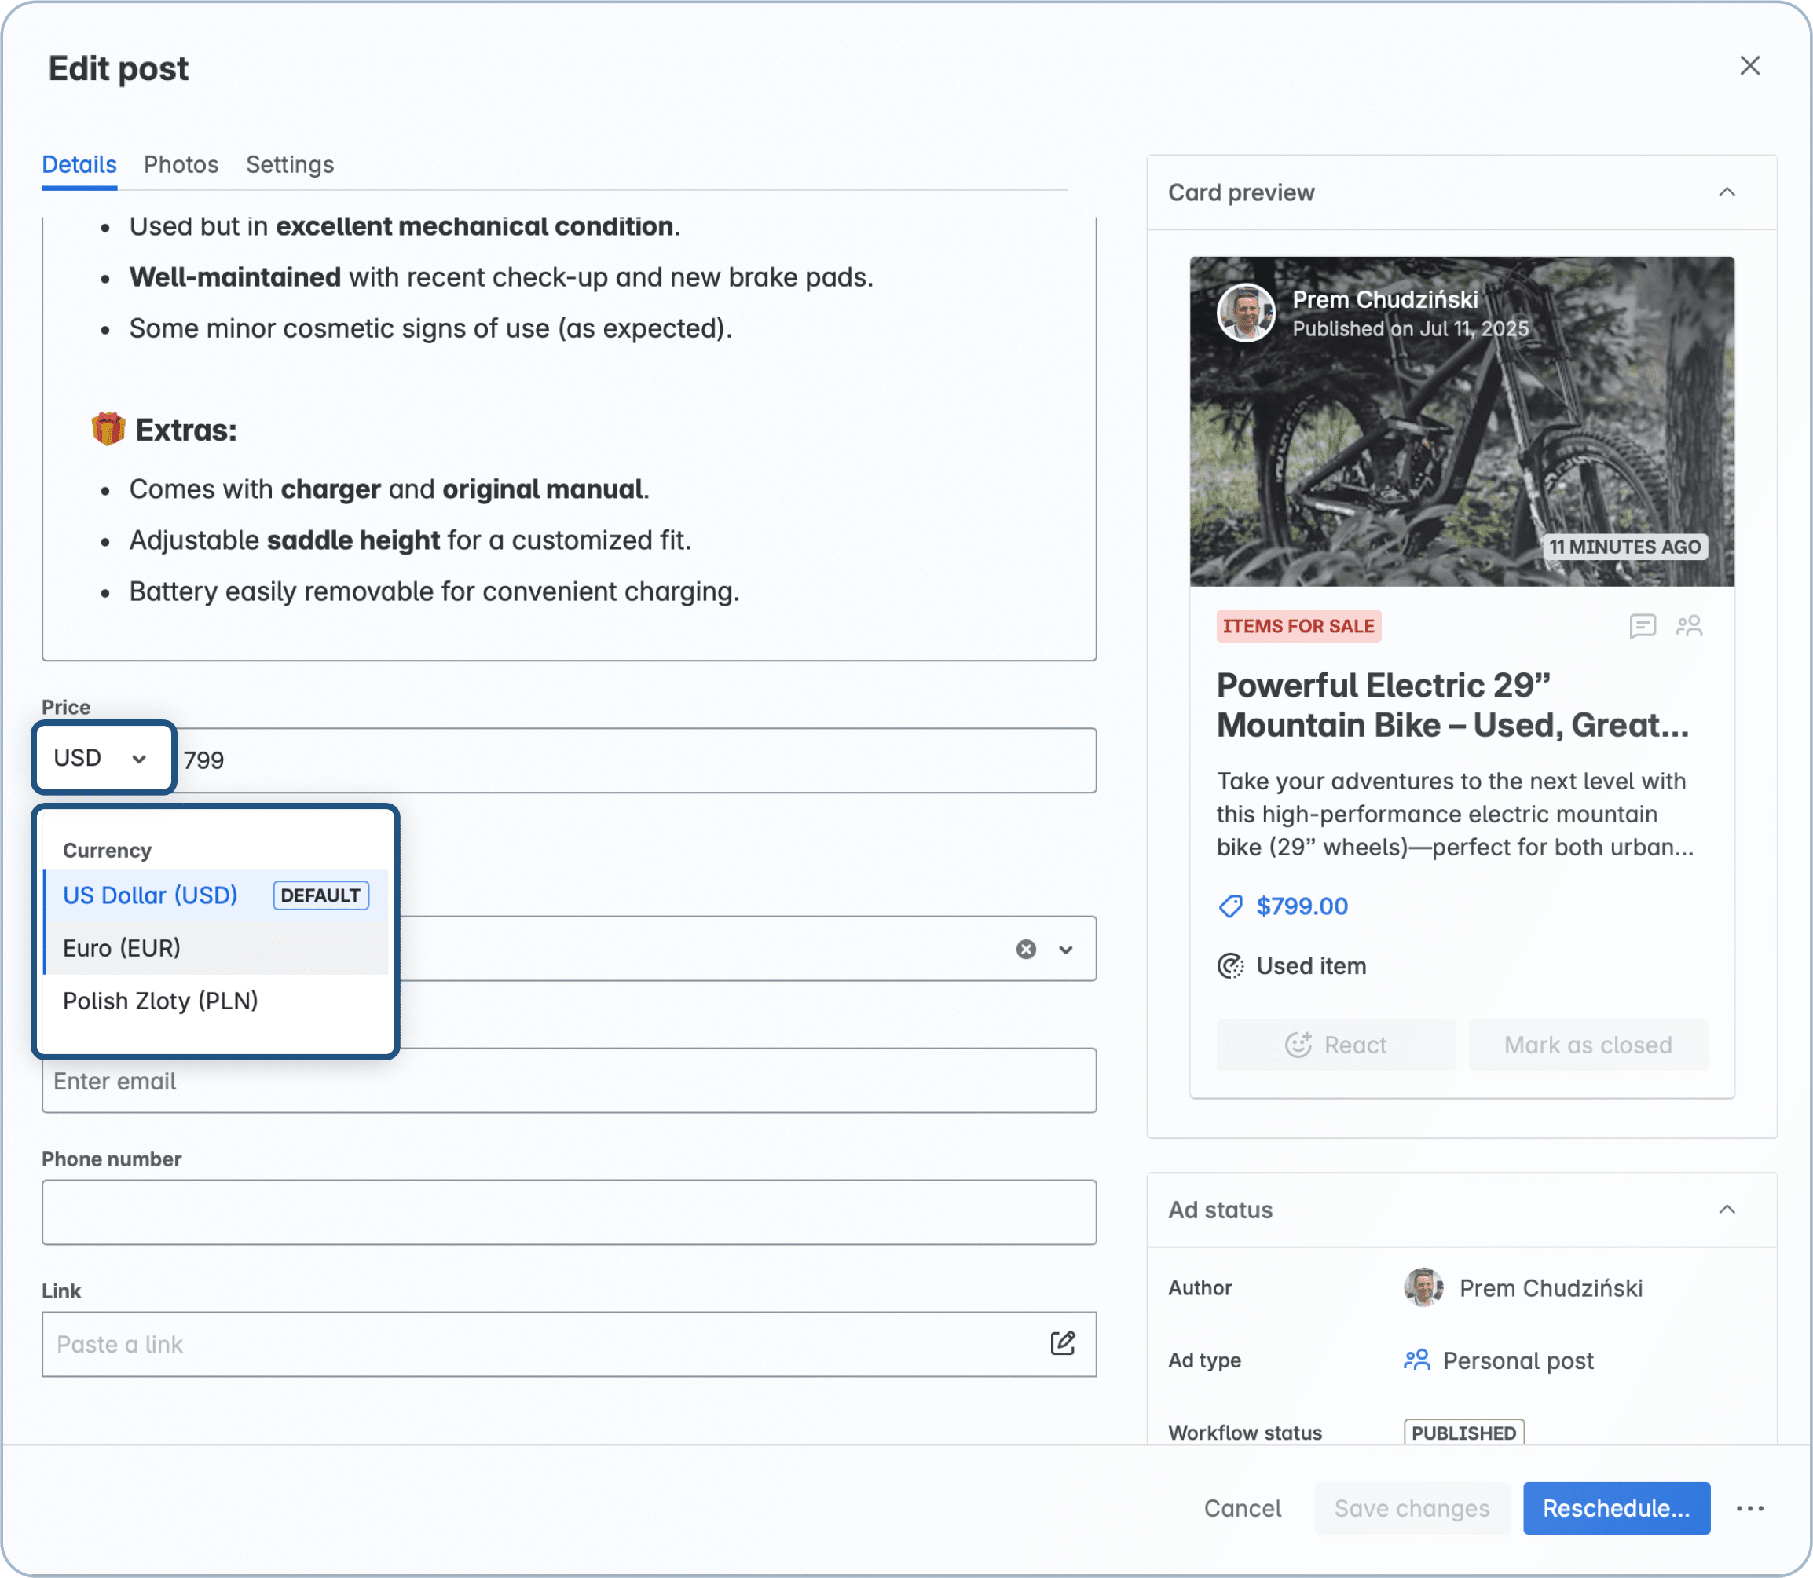Viewport: 1813px width, 1578px height.
Task: Click the Cancel button
Action: (x=1242, y=1508)
